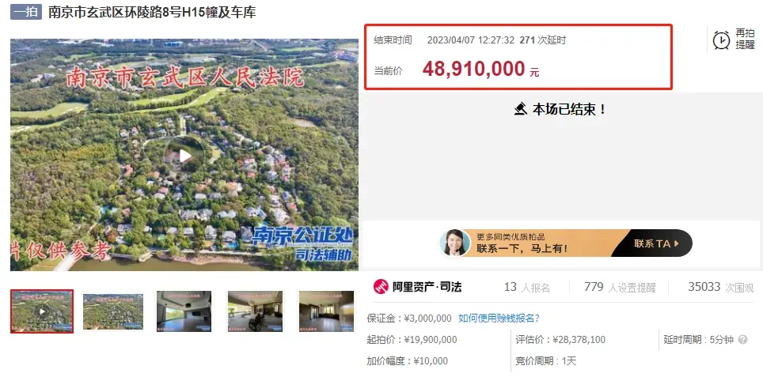Click the 779 人设置提醒 counter
The width and height of the screenshot is (763, 377).
pos(620,287)
